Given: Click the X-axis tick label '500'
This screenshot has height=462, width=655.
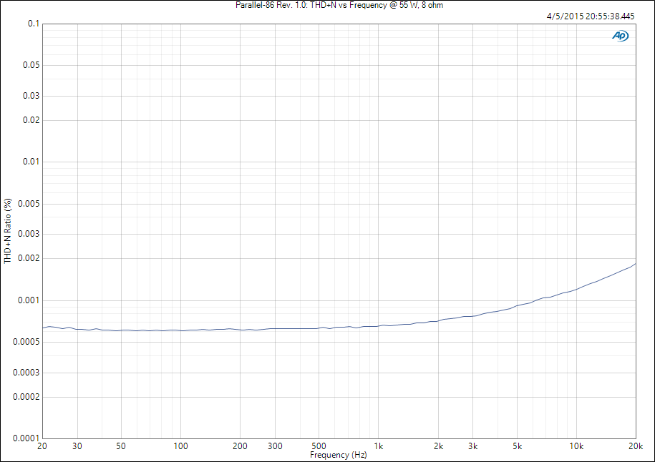Looking at the screenshot, I should tap(319, 446).
